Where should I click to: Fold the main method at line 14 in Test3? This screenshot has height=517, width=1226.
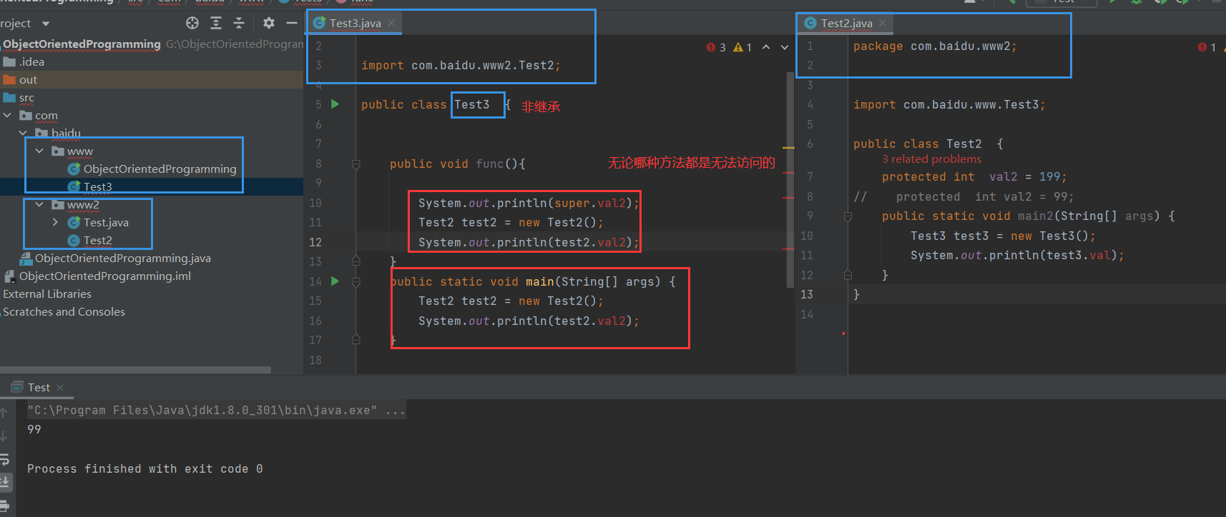coord(355,282)
